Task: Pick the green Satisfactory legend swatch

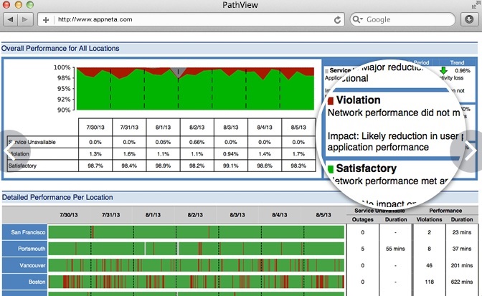Action: 331,169
